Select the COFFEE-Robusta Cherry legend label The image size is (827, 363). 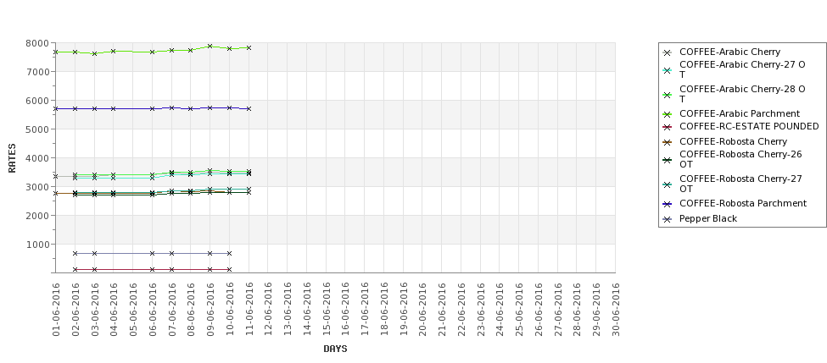click(733, 141)
